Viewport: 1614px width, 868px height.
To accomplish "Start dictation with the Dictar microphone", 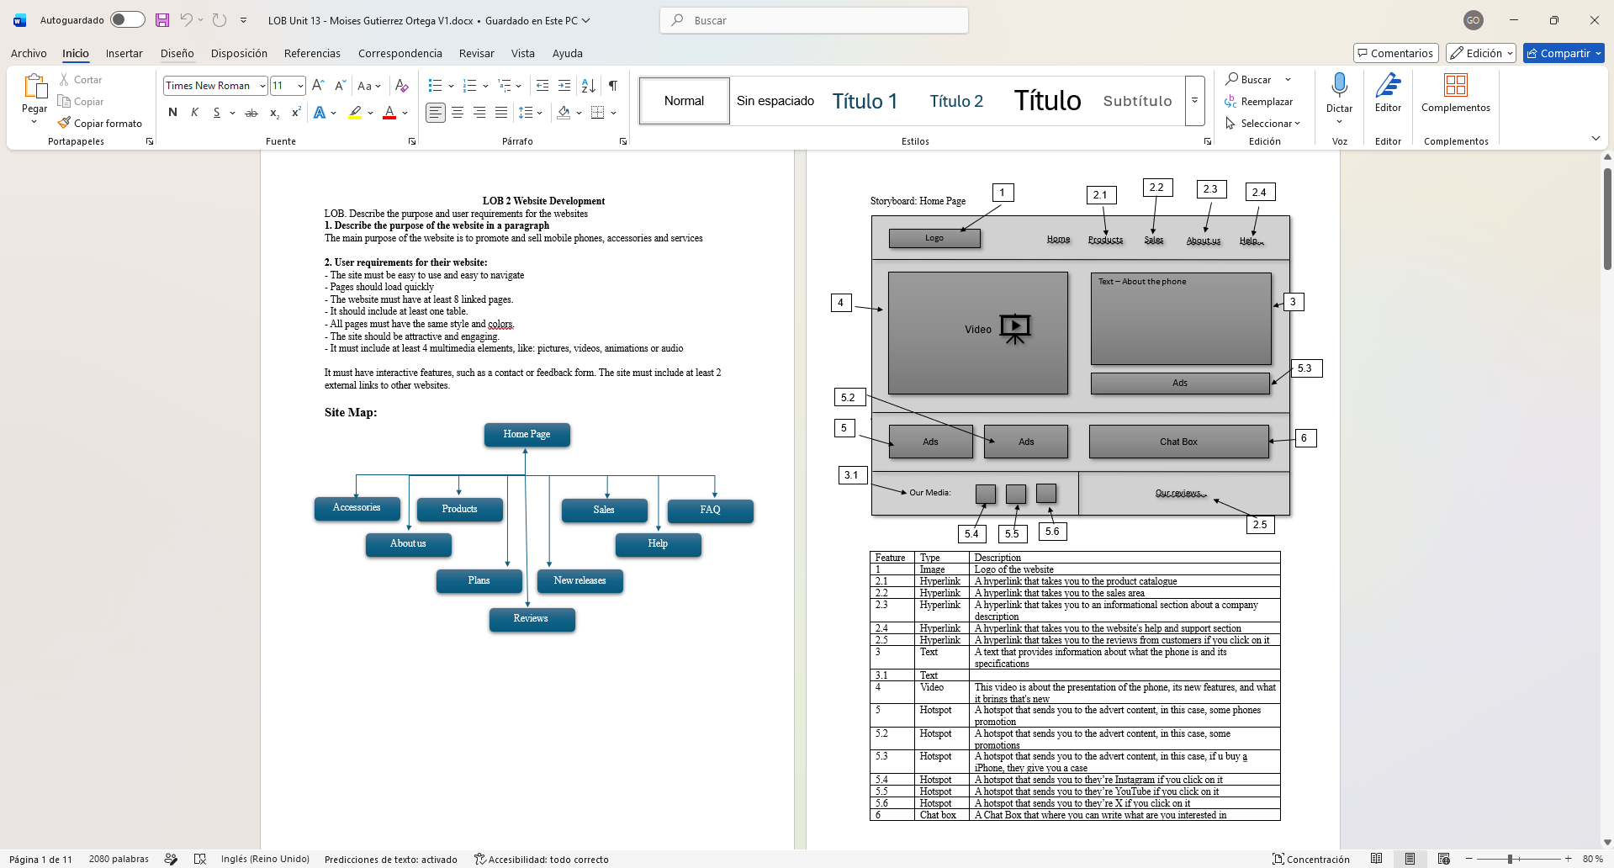I will (x=1339, y=85).
